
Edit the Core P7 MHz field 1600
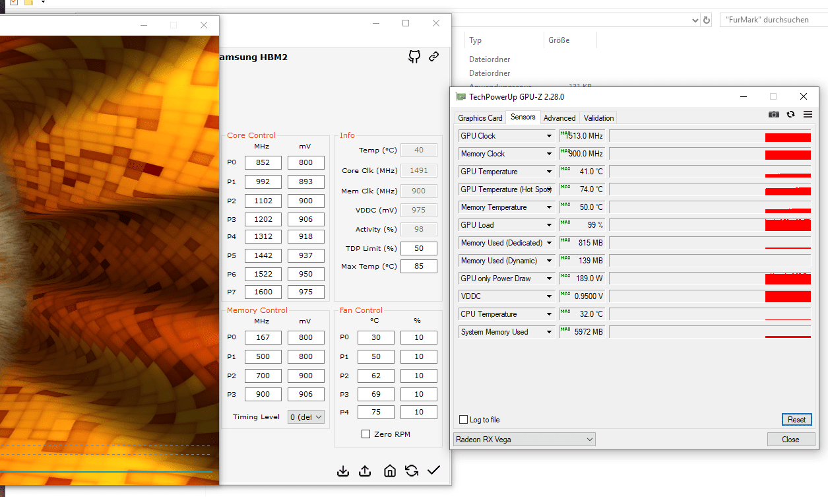263,292
